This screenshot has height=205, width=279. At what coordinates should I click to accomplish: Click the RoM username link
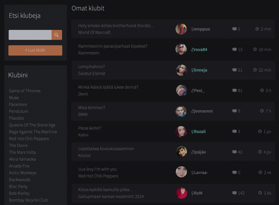pos(198,193)
